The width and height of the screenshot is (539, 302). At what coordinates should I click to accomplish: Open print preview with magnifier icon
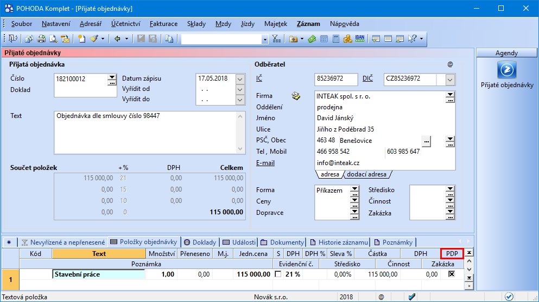53,39
